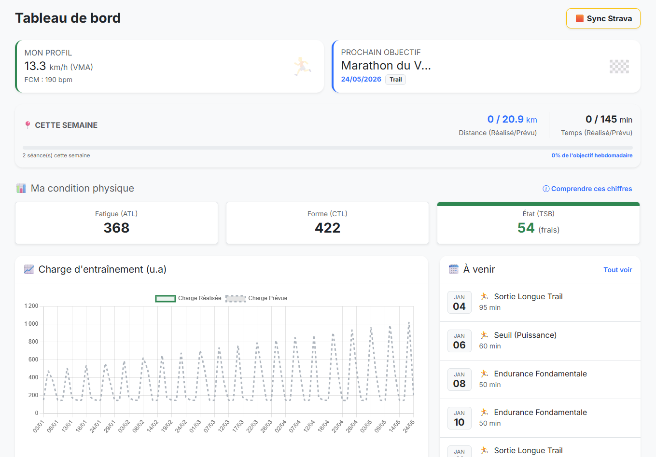
Task: Click the JAN 10 date badge
Action: coord(459,418)
